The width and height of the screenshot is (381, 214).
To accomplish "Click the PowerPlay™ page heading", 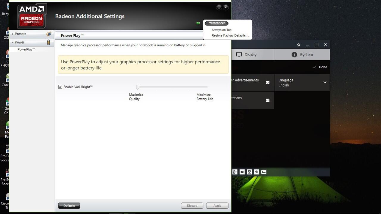I will (x=72, y=35).
